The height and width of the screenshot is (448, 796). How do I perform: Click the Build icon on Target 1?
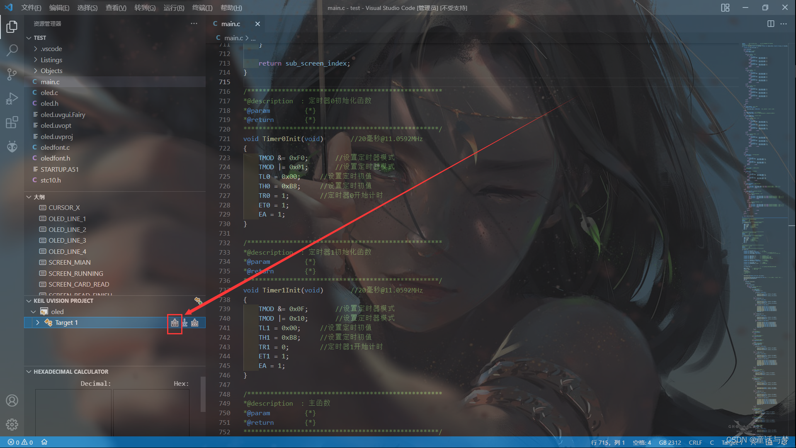click(175, 323)
